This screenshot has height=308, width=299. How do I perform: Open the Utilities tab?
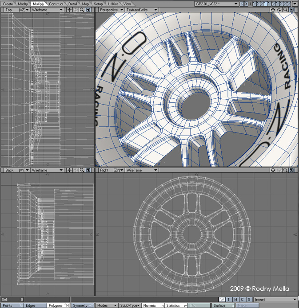113,4
